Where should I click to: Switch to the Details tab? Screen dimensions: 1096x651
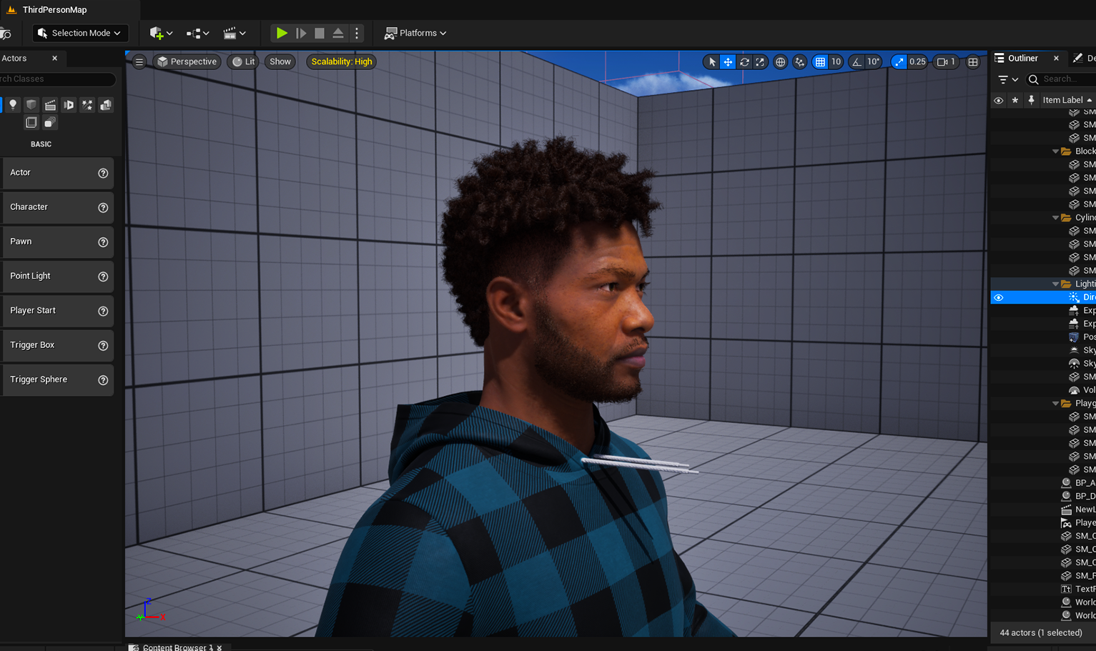[1084, 58]
